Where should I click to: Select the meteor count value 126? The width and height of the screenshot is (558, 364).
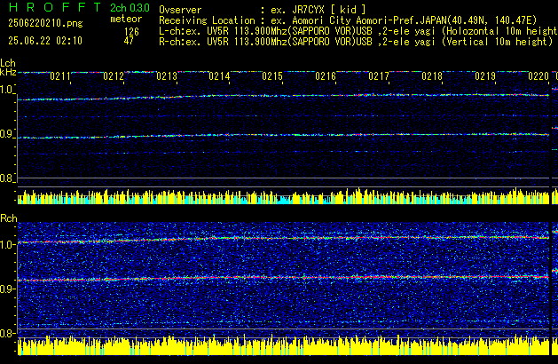pyautogui.click(x=131, y=32)
